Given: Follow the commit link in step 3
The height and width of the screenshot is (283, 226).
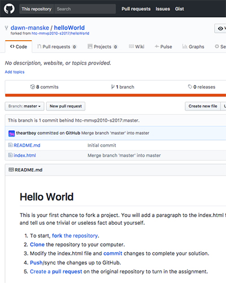Looking at the screenshot, I should (113, 254).
